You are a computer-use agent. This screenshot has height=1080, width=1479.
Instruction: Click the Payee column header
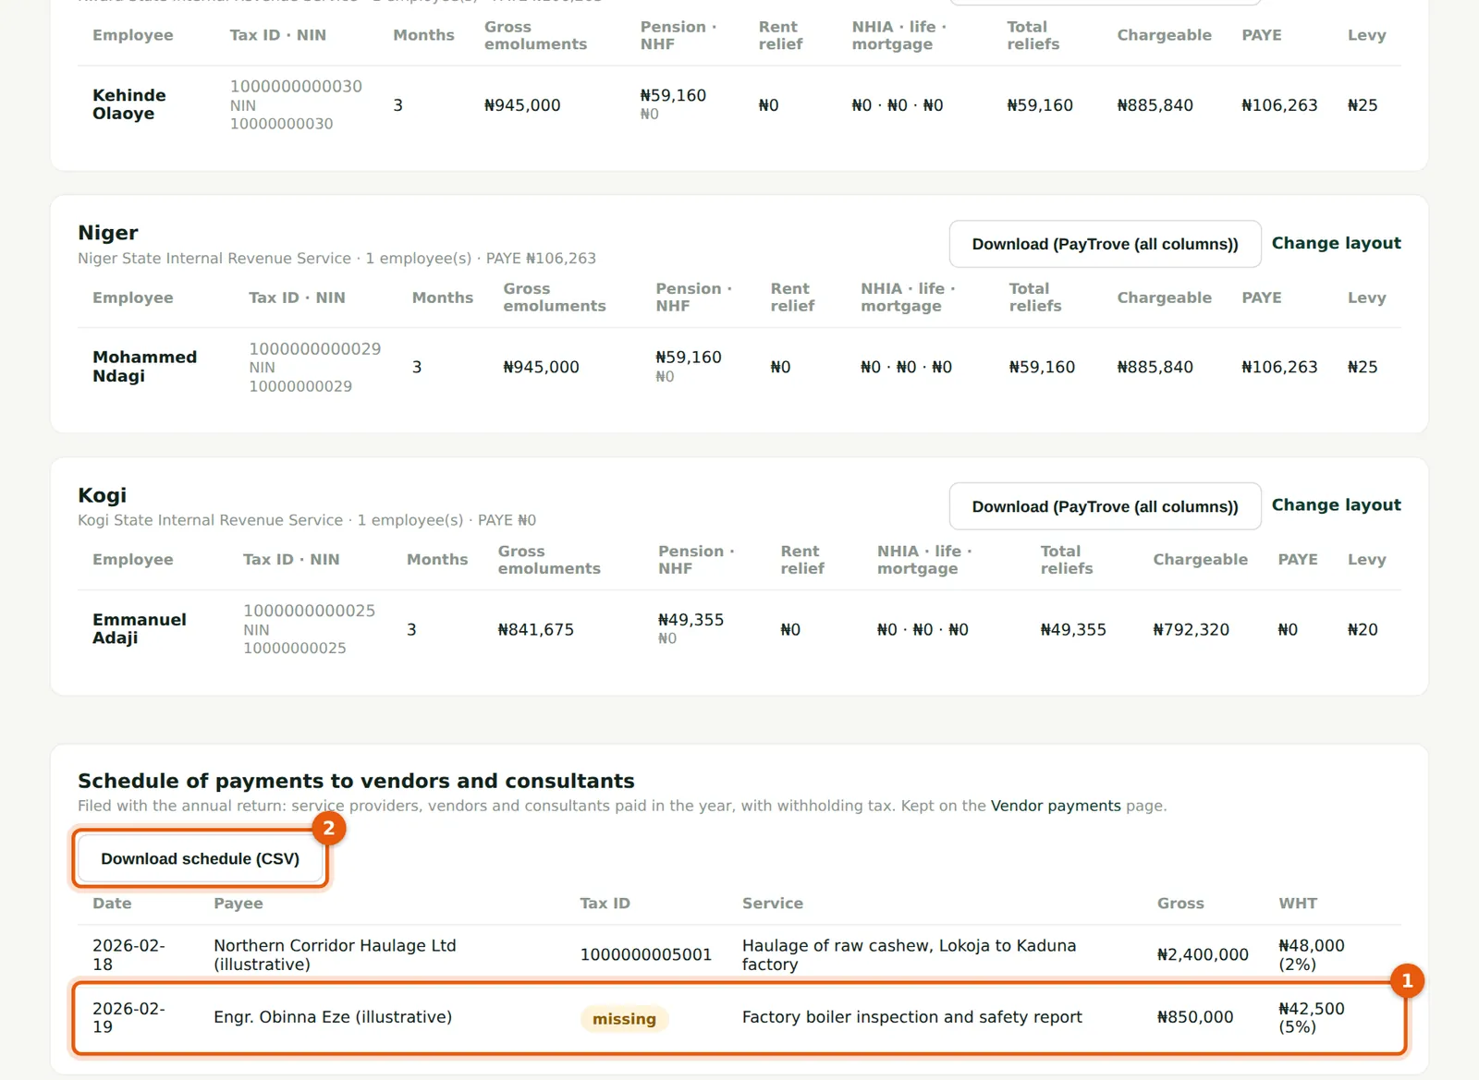(x=238, y=904)
